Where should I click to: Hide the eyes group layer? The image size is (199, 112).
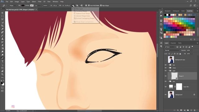point(165,71)
